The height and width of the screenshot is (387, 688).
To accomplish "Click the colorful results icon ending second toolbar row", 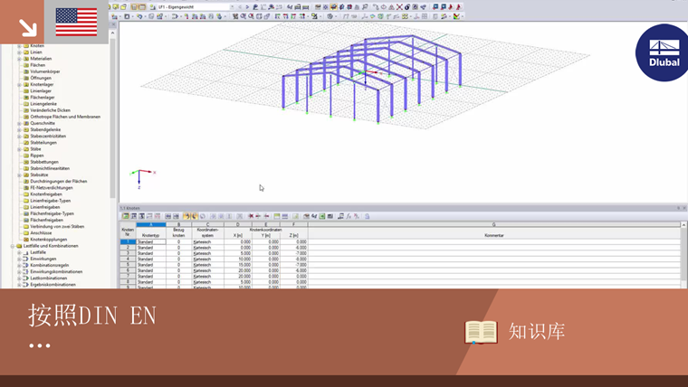I will 457,16.
